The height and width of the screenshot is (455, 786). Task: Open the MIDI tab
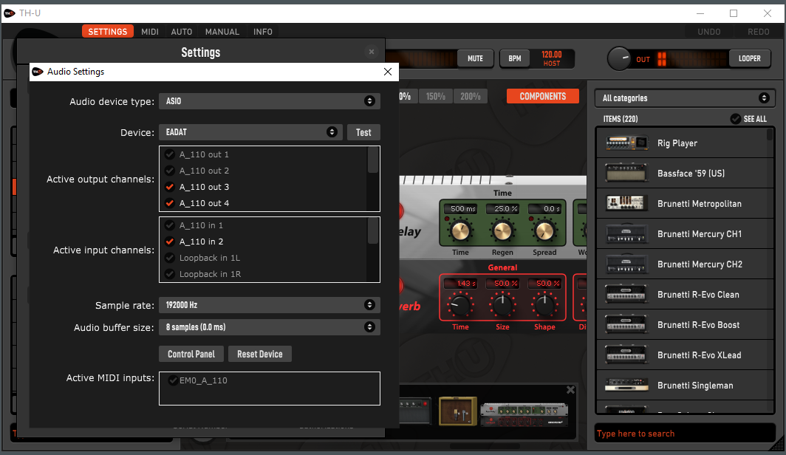pos(150,32)
